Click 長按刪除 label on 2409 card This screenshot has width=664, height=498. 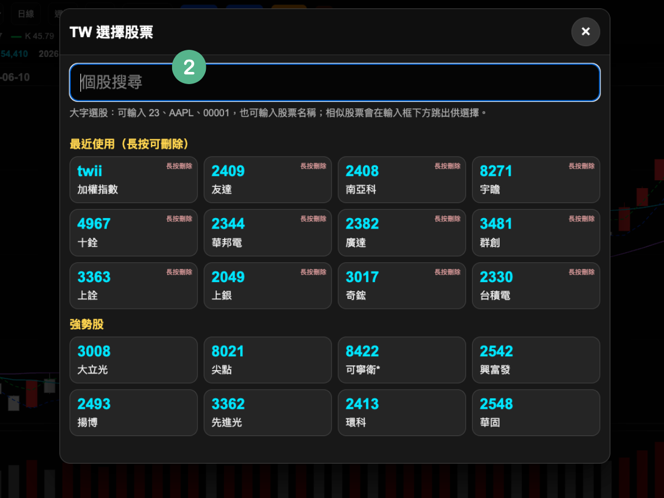pos(313,166)
